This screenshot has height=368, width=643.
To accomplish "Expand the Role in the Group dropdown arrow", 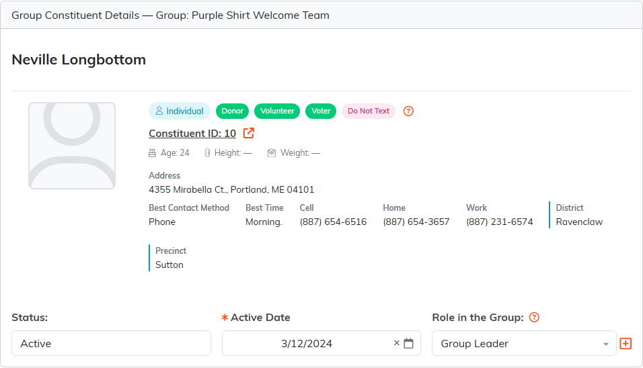I will [606, 344].
